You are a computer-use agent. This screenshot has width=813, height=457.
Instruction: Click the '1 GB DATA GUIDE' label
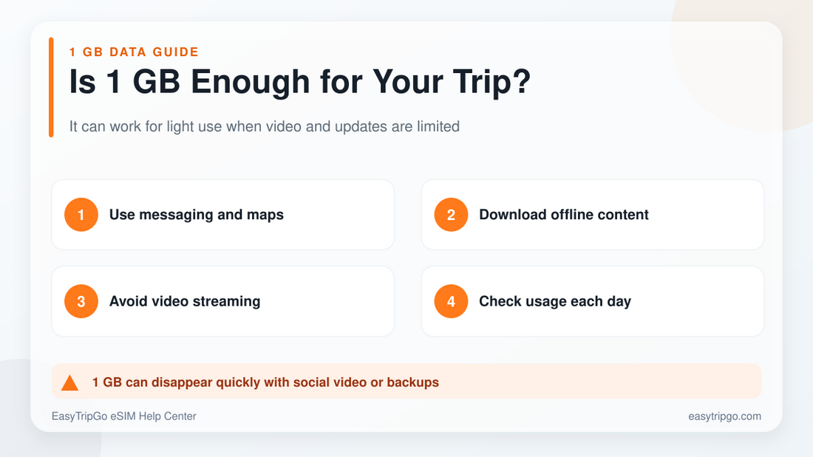135,52
